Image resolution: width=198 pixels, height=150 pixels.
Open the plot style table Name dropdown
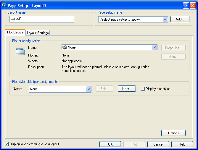(89, 89)
